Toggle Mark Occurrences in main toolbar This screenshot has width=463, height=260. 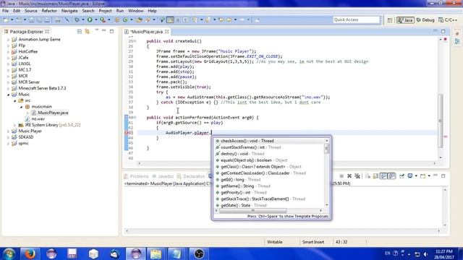[171, 19]
